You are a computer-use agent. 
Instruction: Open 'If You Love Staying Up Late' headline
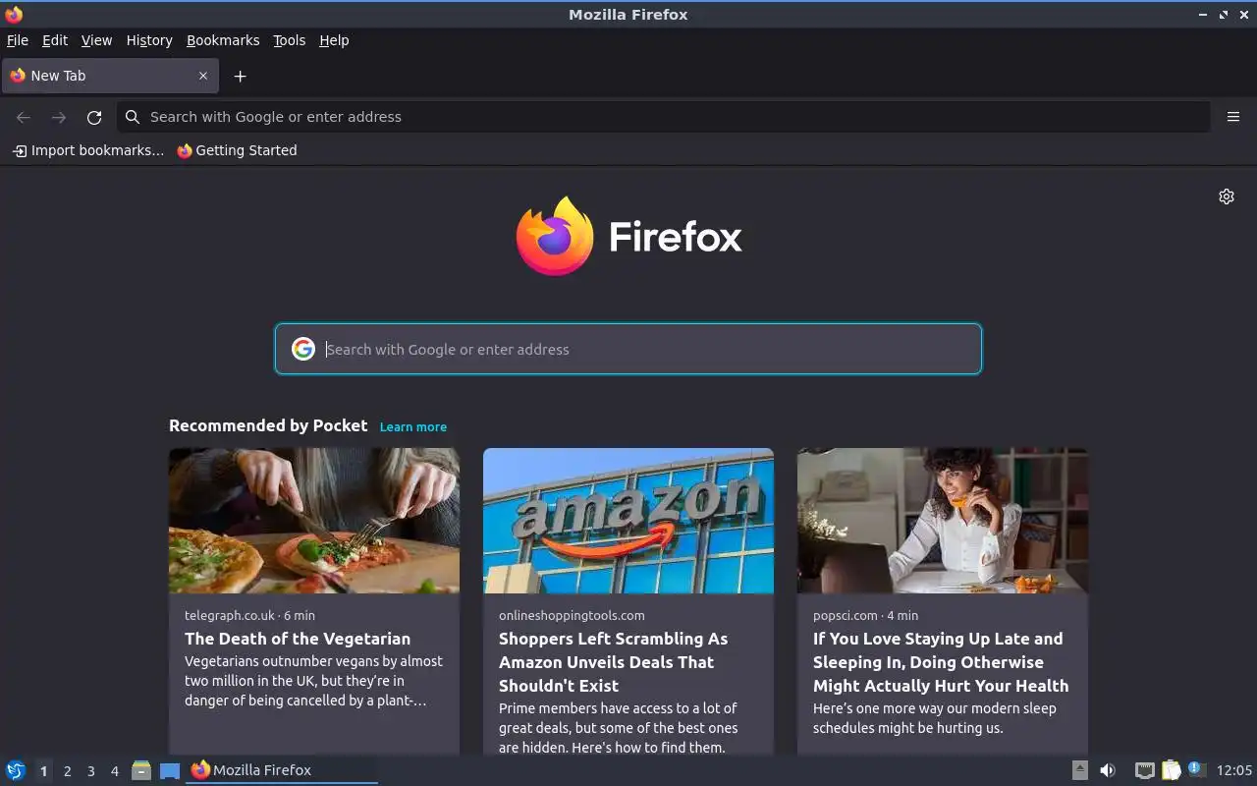tap(941, 662)
